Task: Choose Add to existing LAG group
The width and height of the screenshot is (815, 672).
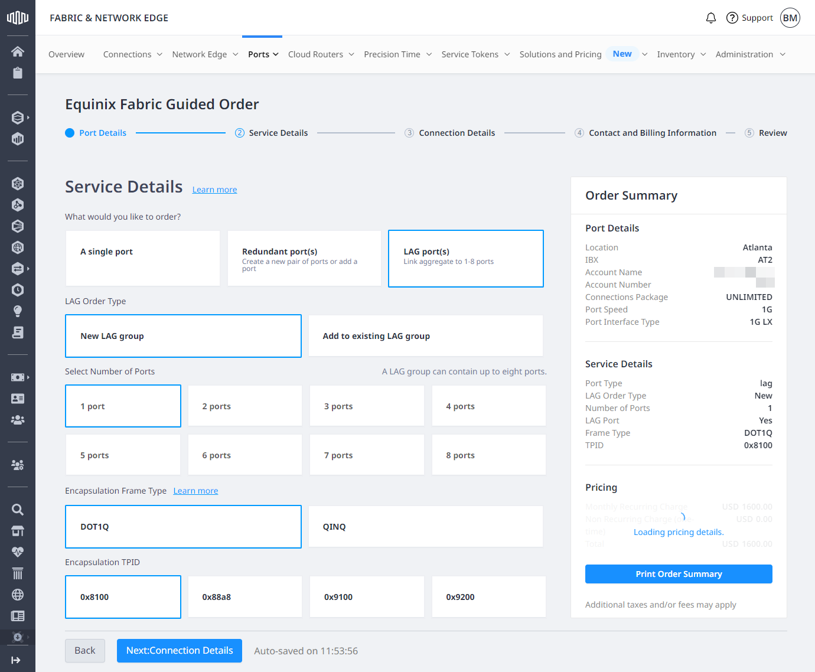Action: pos(426,336)
